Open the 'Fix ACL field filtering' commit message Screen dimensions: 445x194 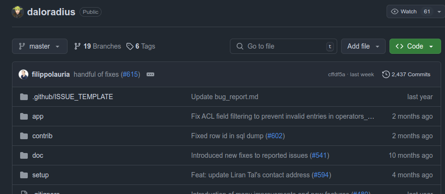click(283, 116)
